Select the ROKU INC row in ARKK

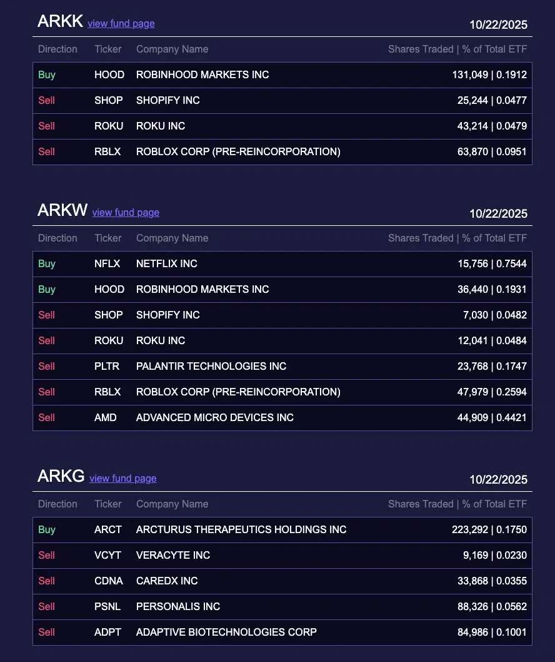[x=282, y=126]
